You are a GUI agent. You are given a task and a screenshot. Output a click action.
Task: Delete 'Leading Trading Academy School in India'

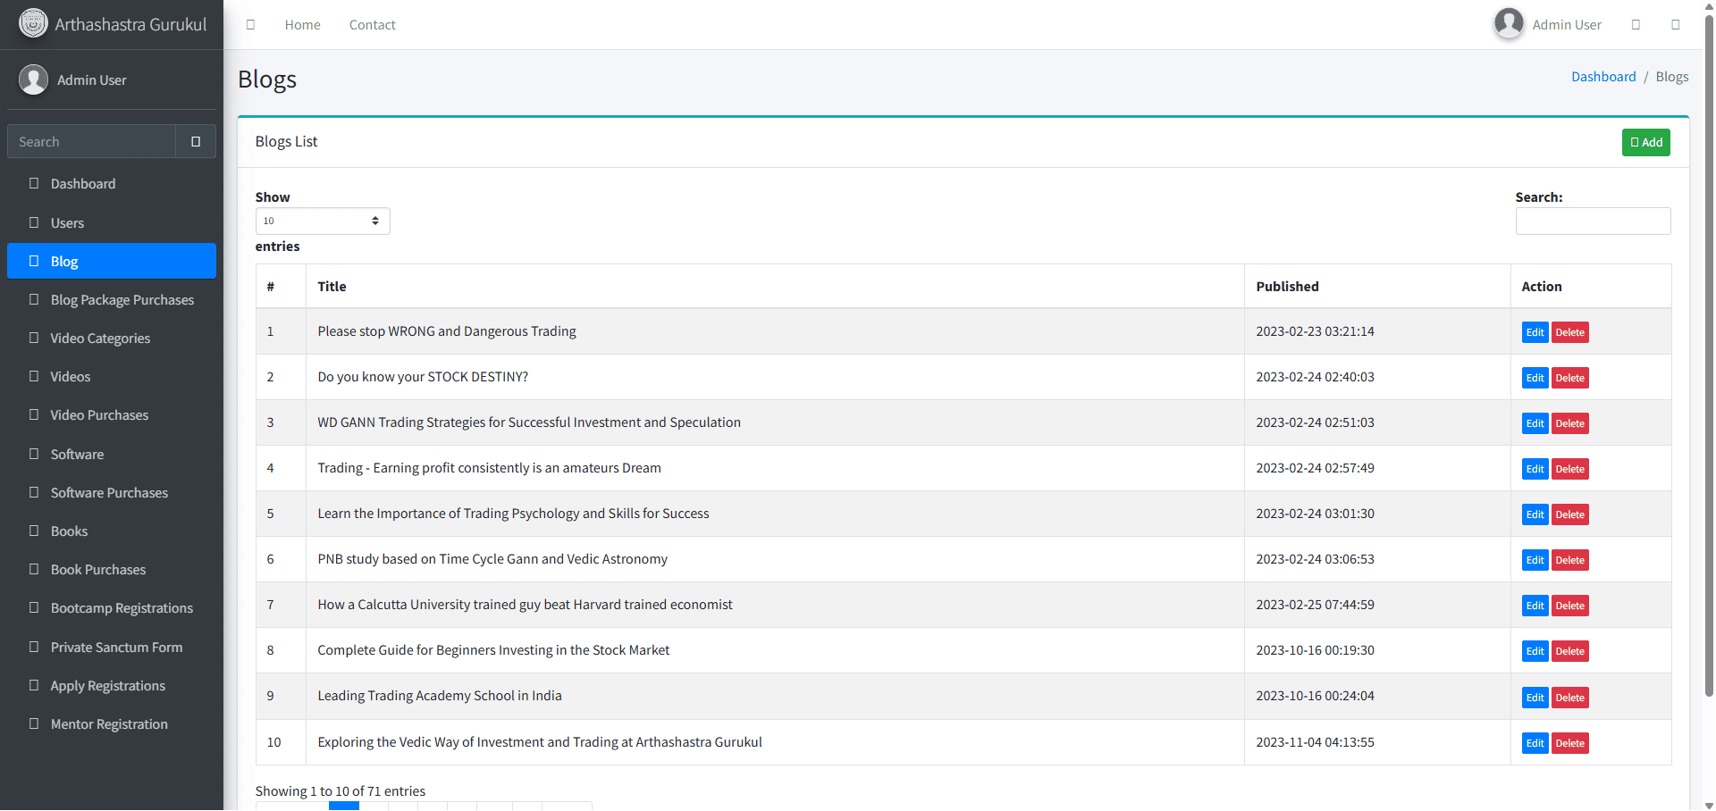tap(1569, 698)
